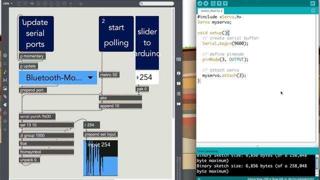
Task: Click in the Max toolbar search field
Action: 156,3
